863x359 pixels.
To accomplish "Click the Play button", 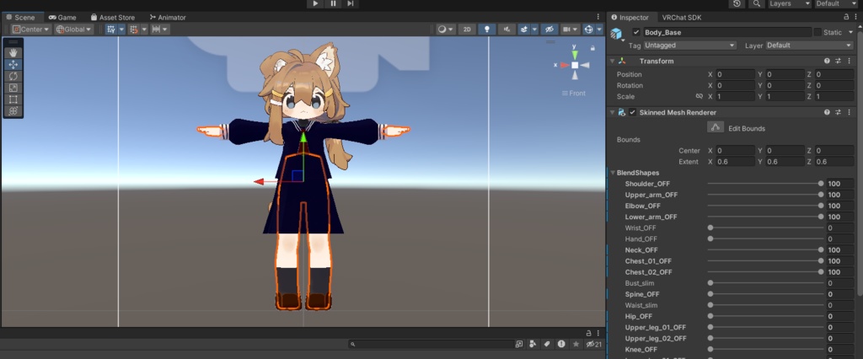I will point(315,3).
